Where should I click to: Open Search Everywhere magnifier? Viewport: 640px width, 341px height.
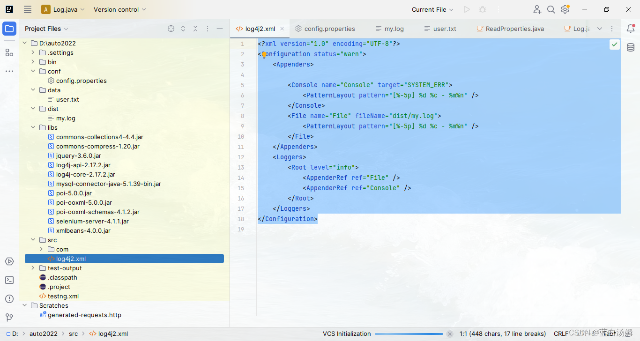(x=551, y=9)
